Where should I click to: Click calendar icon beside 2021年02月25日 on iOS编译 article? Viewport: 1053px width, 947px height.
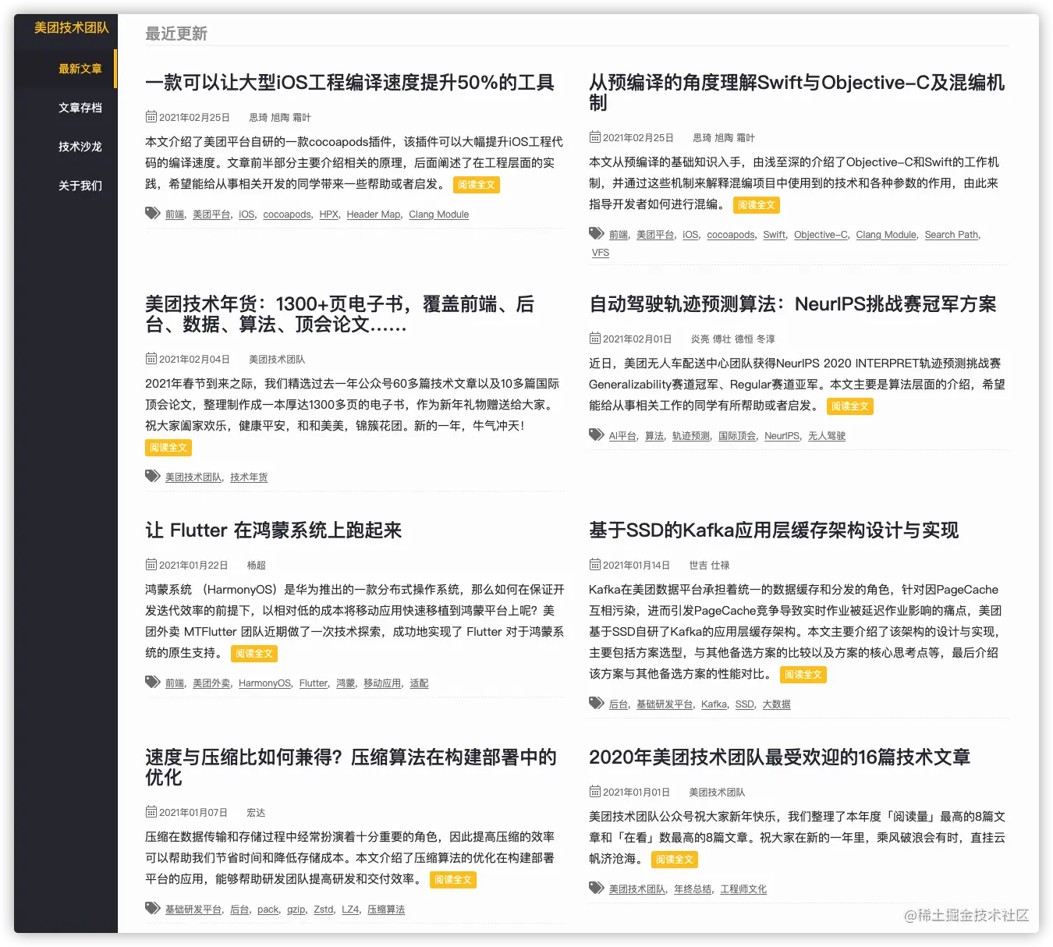(151, 117)
